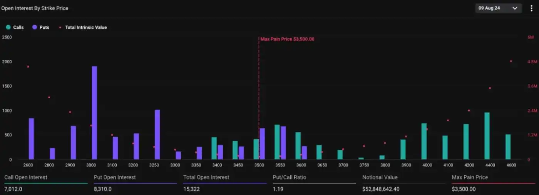Viewport: 539px width, 195px height.
Task: Click the red Total Intrinsic Value dot
Action: pyautogui.click(x=60, y=28)
